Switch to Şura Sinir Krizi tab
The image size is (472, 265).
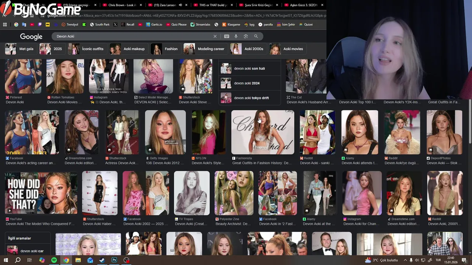tap(258, 5)
